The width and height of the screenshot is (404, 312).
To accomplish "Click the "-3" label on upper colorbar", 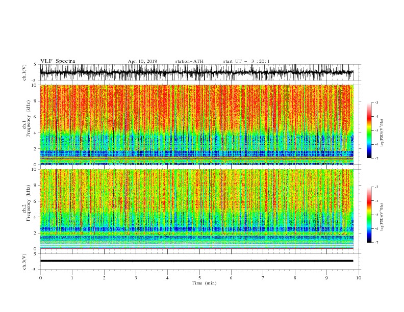I will [x=376, y=103].
